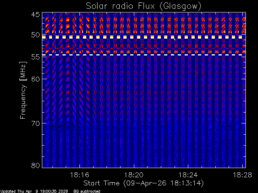Select the 70 MHz frequency tick label
258x193 pixels.
click(x=35, y=123)
